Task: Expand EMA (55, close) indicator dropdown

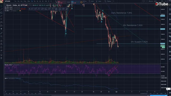Action: 13,9
